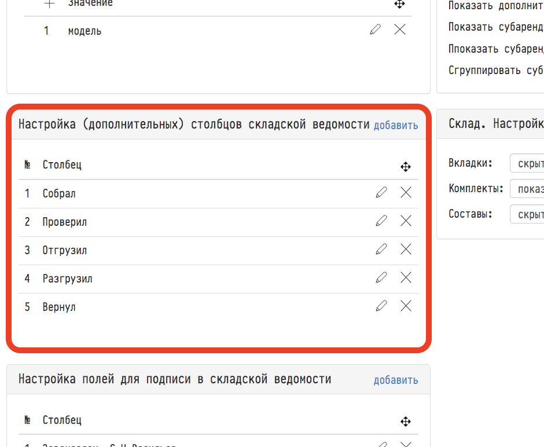This screenshot has height=447, width=544.
Task: Delete the Вернул column entry
Action: pyautogui.click(x=406, y=306)
